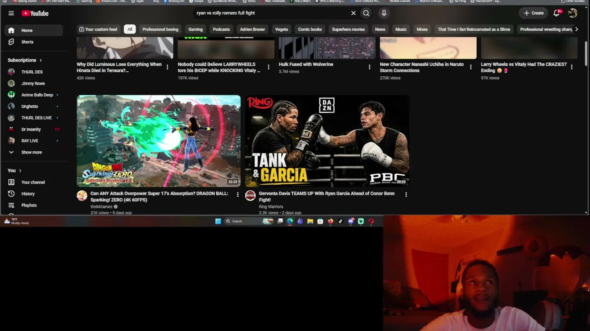Image resolution: width=590 pixels, height=331 pixels.
Task: Open Jimmy Rowe subscription channel
Action: click(34, 83)
